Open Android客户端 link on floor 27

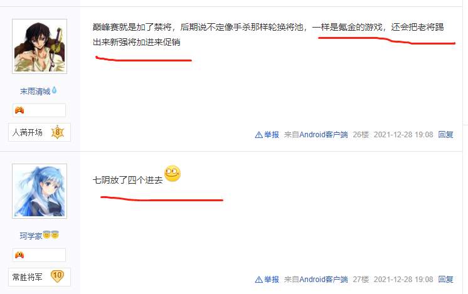click(x=324, y=280)
